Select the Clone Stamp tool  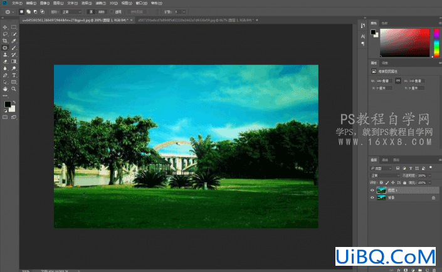click(5, 54)
